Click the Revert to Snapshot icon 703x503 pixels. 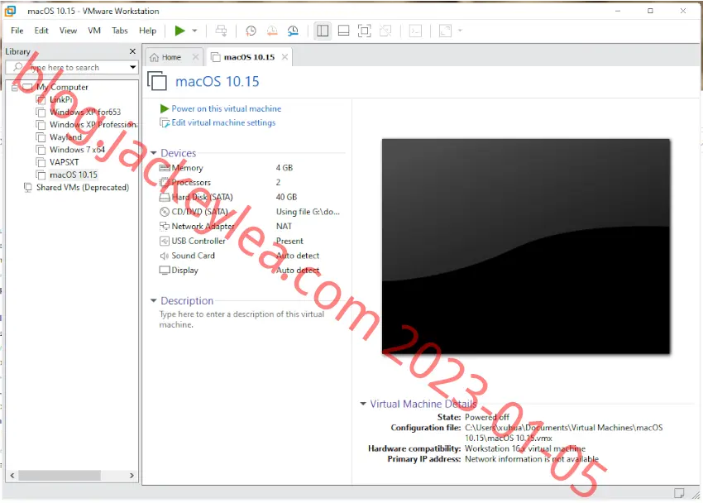pos(272,31)
